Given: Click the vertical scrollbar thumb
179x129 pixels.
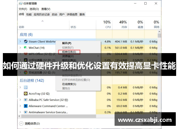Looking at the screenshot, I should tap(159, 36).
